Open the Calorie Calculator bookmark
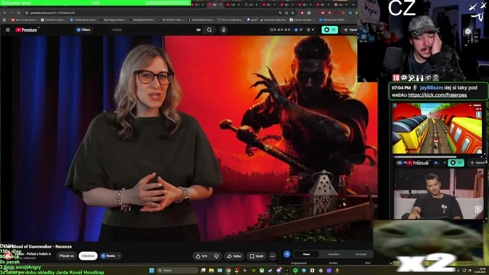This screenshot has width=489, height=275. click(303, 20)
